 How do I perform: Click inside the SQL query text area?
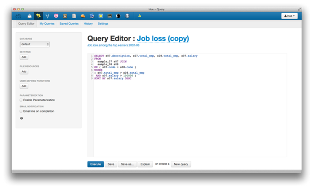click(x=186, y=117)
